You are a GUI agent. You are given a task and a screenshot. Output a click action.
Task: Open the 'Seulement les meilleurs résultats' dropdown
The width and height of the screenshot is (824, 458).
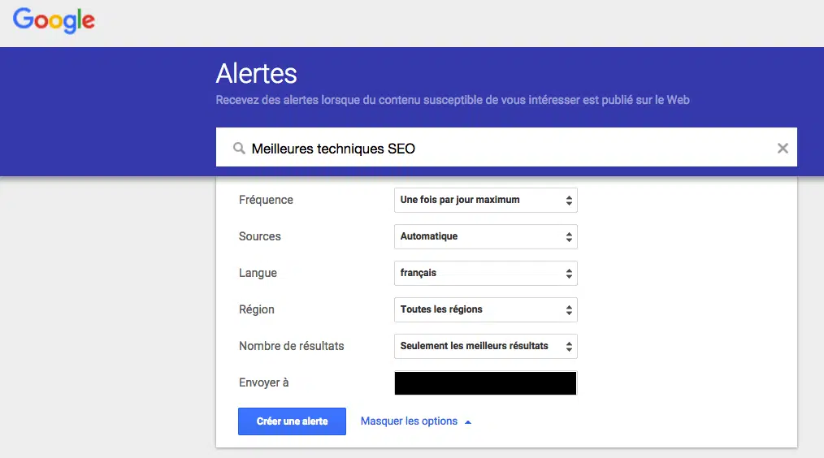point(485,346)
